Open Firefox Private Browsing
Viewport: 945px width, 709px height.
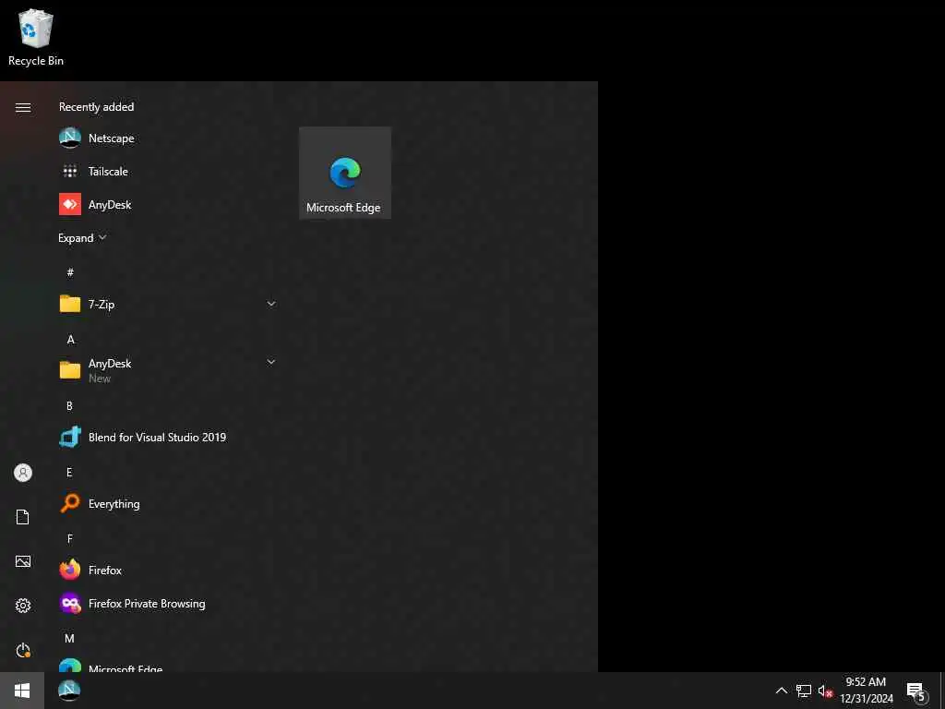click(x=169, y=603)
